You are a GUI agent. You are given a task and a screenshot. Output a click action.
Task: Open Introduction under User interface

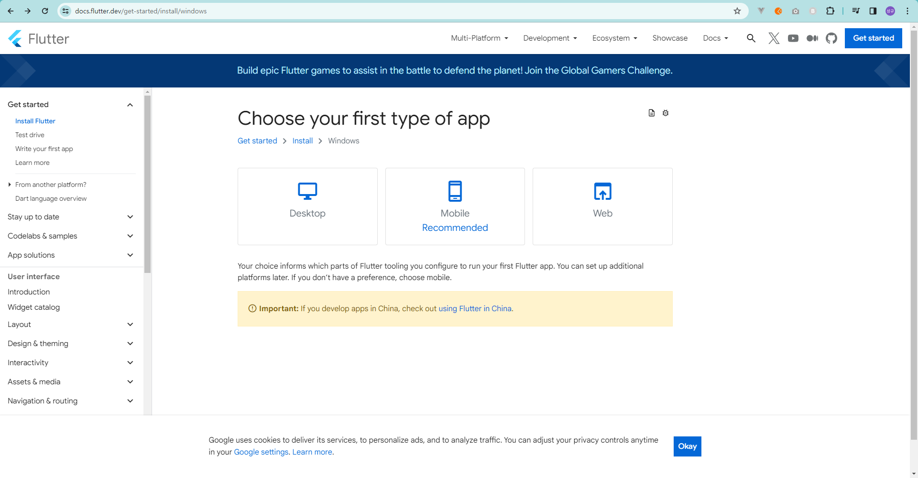pos(29,292)
